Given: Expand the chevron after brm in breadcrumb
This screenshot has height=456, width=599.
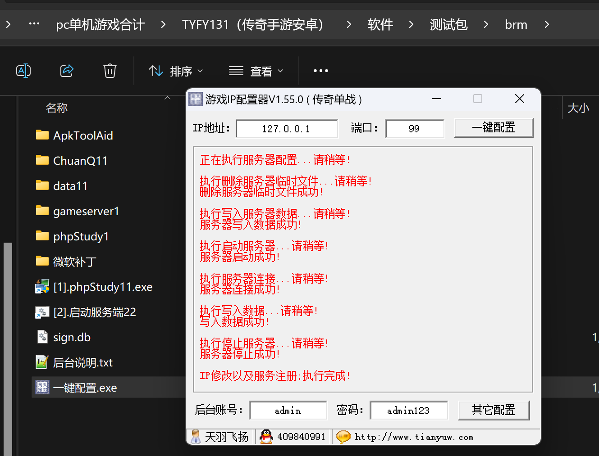Looking at the screenshot, I should 547,24.
